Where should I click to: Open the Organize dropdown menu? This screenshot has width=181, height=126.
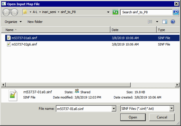[x=13, y=22]
